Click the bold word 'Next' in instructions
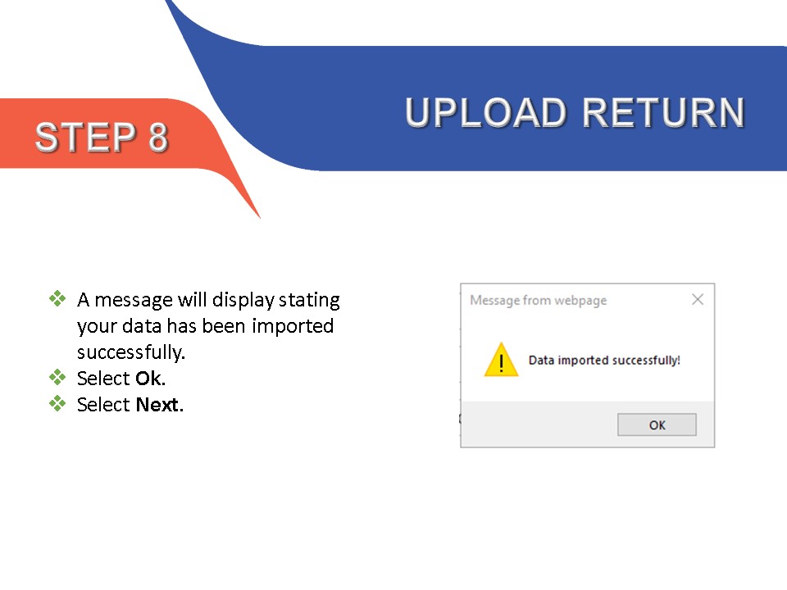Viewport: 787px width, 590px height. click(157, 404)
